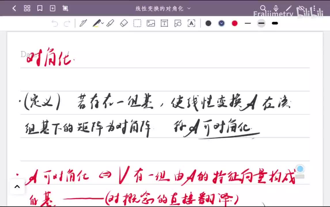Choose the red color swatch
The width and height of the screenshot is (330, 207).
235,23
